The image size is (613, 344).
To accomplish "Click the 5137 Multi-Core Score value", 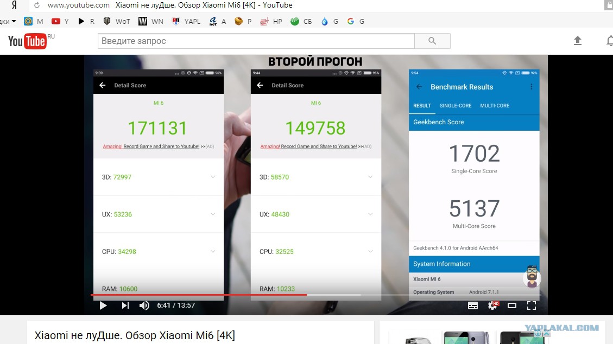I will pyautogui.click(x=474, y=208).
